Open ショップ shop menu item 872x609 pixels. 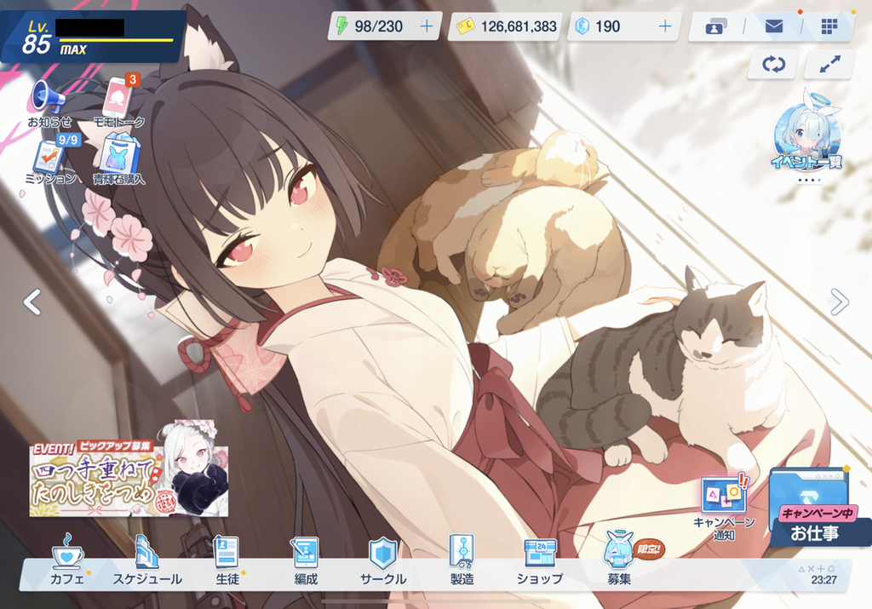(540, 560)
